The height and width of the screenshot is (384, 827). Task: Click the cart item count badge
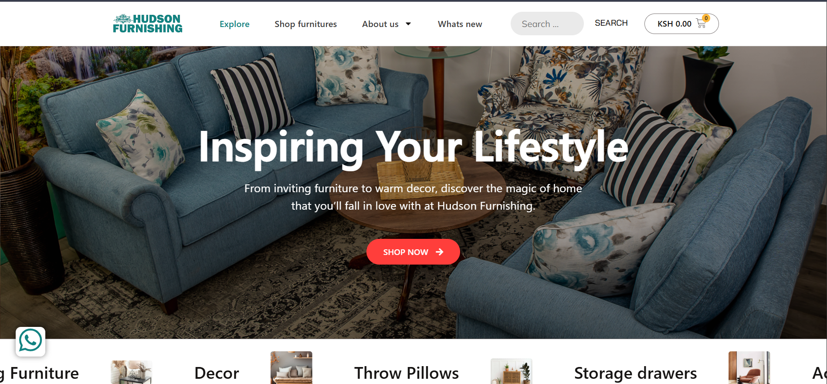(x=706, y=18)
